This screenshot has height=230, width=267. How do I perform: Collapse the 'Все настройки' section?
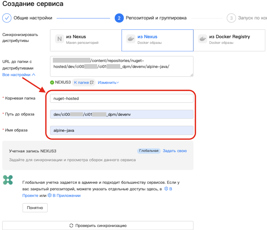coord(19,74)
